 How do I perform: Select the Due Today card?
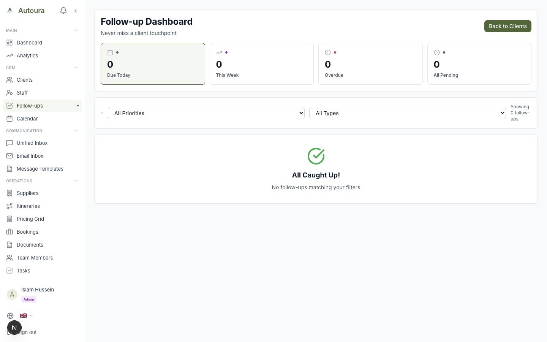tap(153, 64)
